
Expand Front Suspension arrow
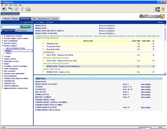3,68
